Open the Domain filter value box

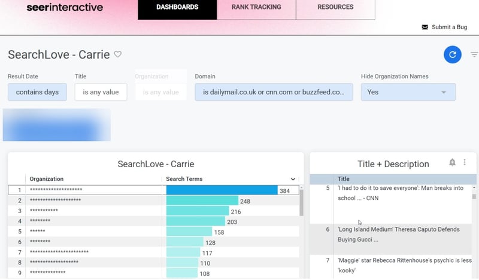(274, 92)
